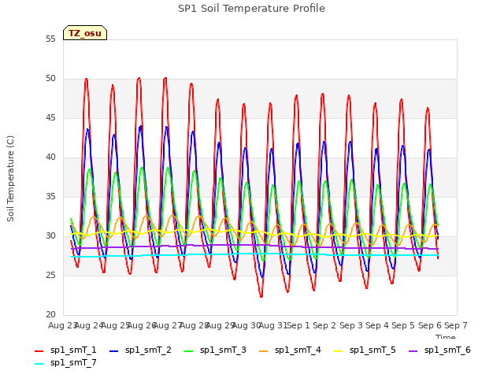Click the Sep 2 x-axis label
The width and height of the screenshot is (504, 378).
[x=324, y=325]
